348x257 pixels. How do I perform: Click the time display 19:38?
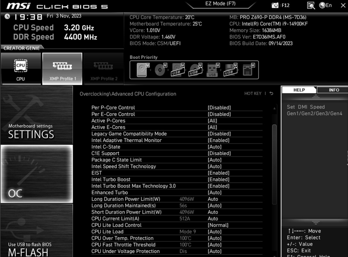[28, 17]
